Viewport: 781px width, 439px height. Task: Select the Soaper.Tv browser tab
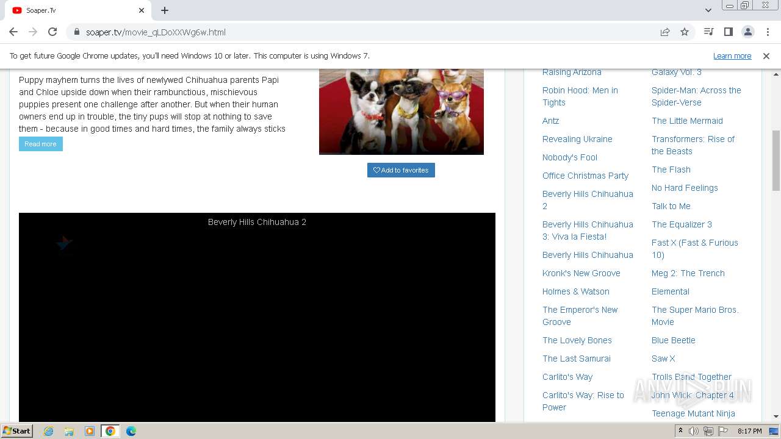(77, 10)
